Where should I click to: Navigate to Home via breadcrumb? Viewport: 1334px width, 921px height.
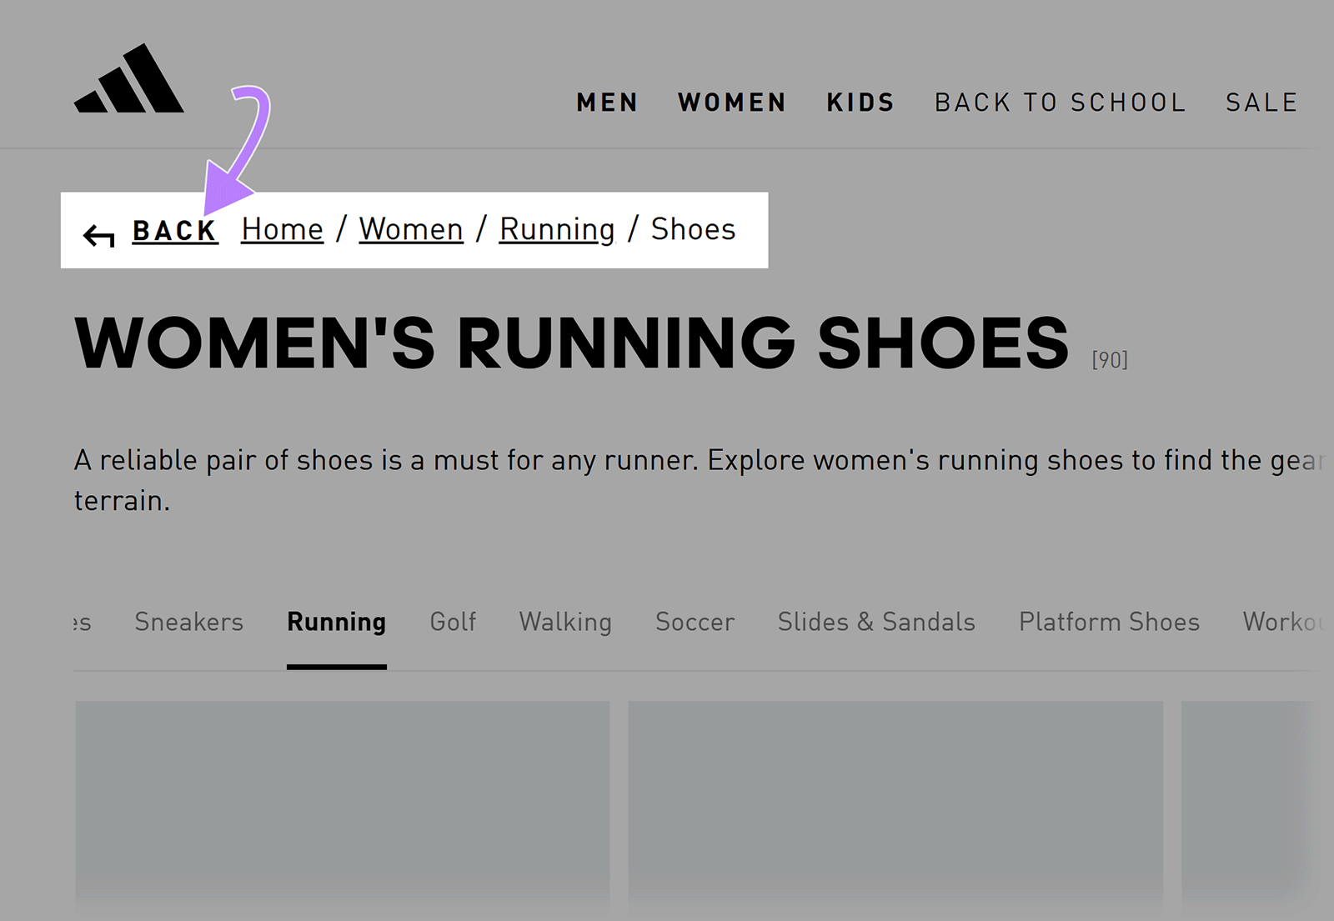tap(282, 229)
